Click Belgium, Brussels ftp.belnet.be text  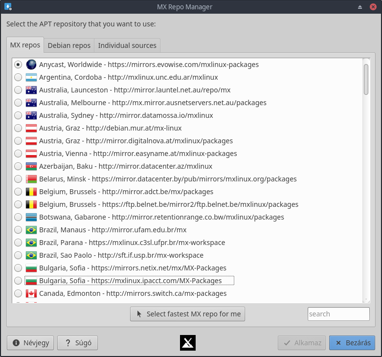coord(169,204)
